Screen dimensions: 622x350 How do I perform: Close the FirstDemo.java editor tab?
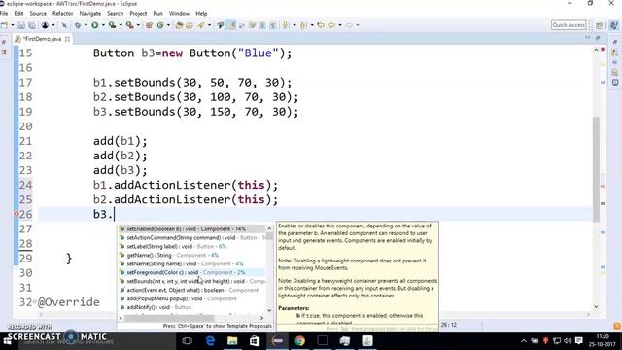pos(67,39)
